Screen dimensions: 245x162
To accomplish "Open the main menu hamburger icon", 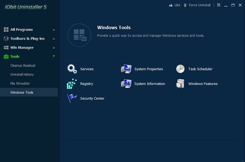I will point(219,5).
